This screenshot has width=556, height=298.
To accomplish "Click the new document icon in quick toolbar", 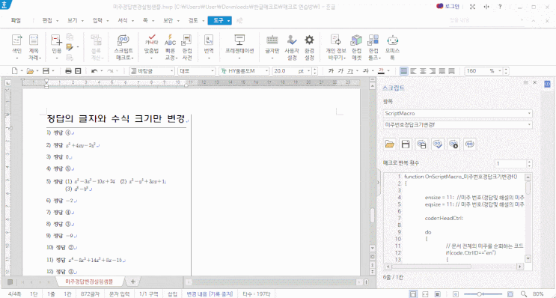I will [14, 71].
